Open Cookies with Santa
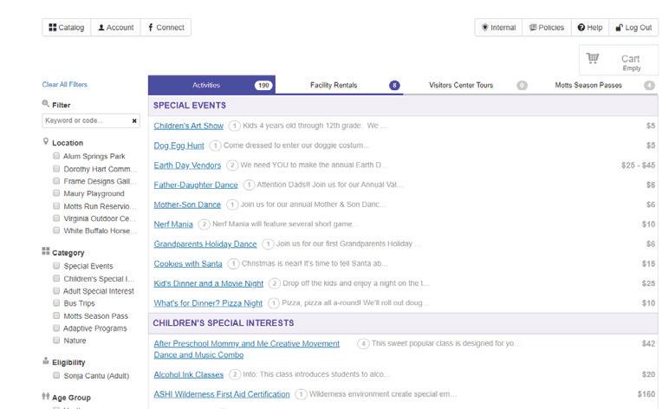Screen dimensions: 662x409 [188, 263]
